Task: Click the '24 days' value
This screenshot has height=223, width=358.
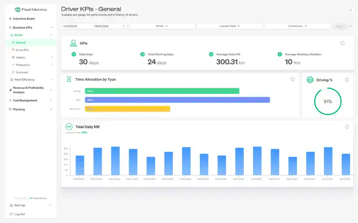Action: click(157, 62)
